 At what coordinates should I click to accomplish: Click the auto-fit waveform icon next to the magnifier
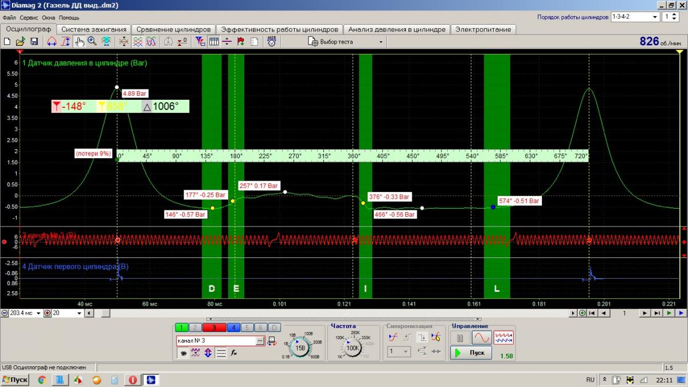click(106, 41)
